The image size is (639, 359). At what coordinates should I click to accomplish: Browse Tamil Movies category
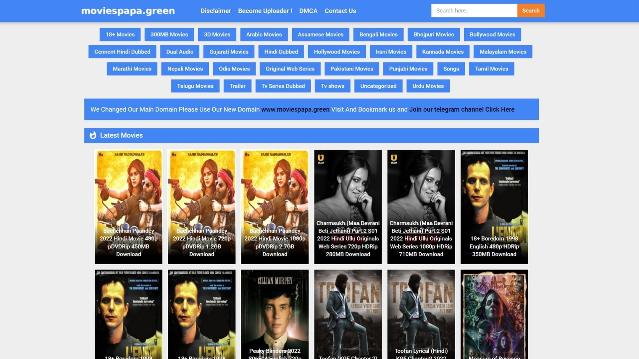492,69
